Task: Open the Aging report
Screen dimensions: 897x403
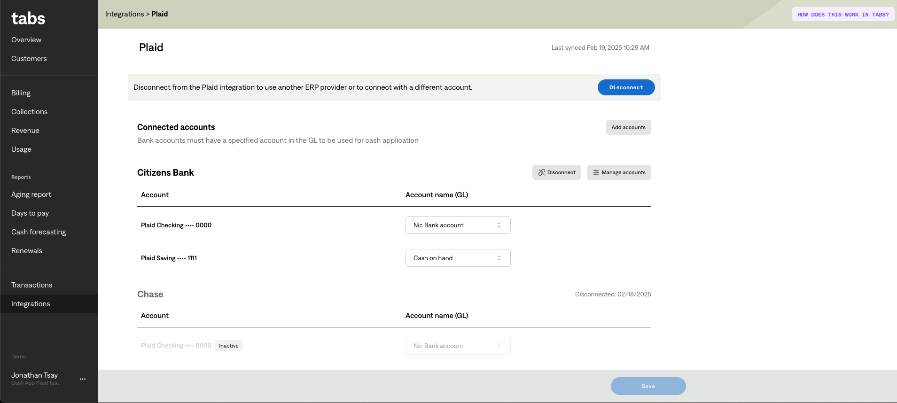Action: point(31,194)
